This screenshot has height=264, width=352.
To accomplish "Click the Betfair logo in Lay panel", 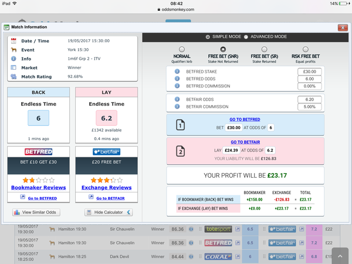I will (x=106, y=152).
